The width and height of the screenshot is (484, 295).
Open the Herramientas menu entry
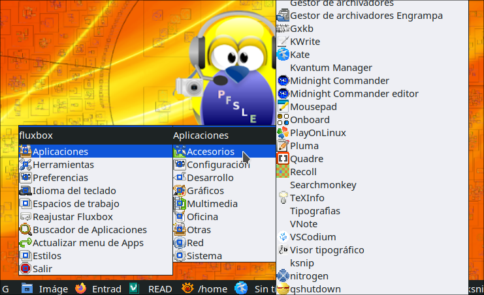pos(95,165)
